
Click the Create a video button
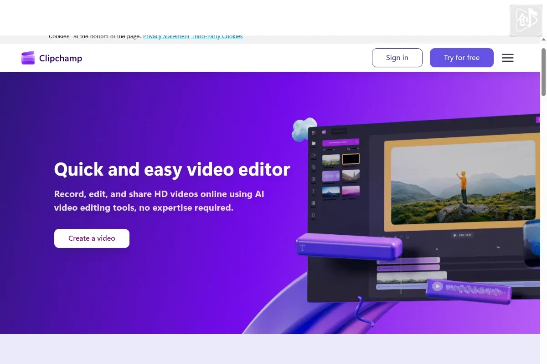tap(92, 238)
